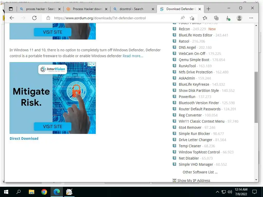
Task: Open the Ratool link
Action: click(184, 41)
